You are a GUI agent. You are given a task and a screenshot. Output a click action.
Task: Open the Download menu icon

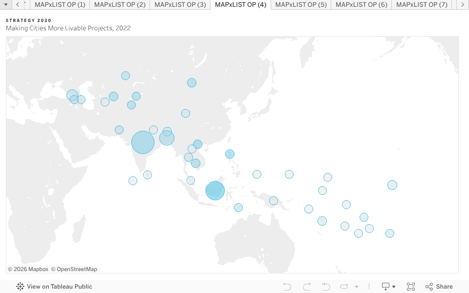click(x=388, y=287)
